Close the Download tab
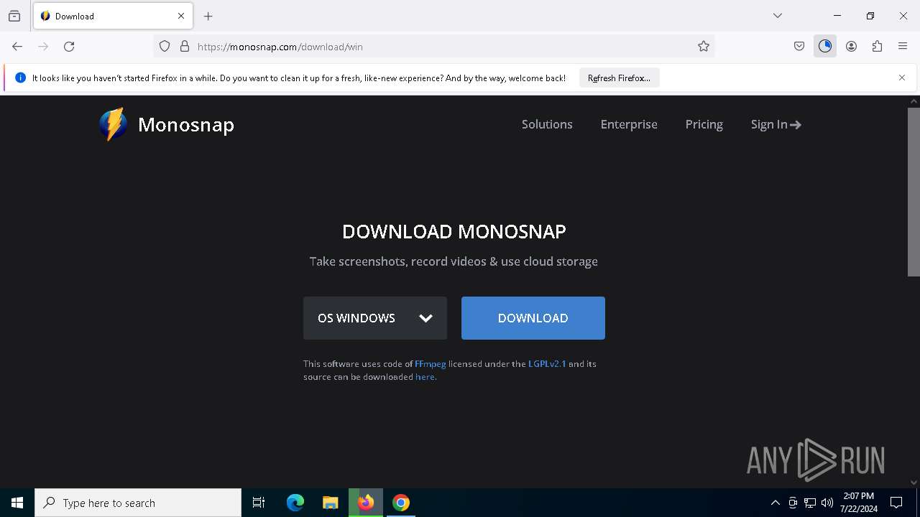Viewport: 920px width, 517px height. 181,16
